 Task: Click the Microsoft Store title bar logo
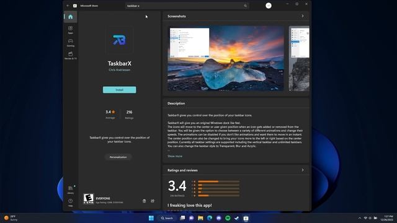[x=75, y=6]
